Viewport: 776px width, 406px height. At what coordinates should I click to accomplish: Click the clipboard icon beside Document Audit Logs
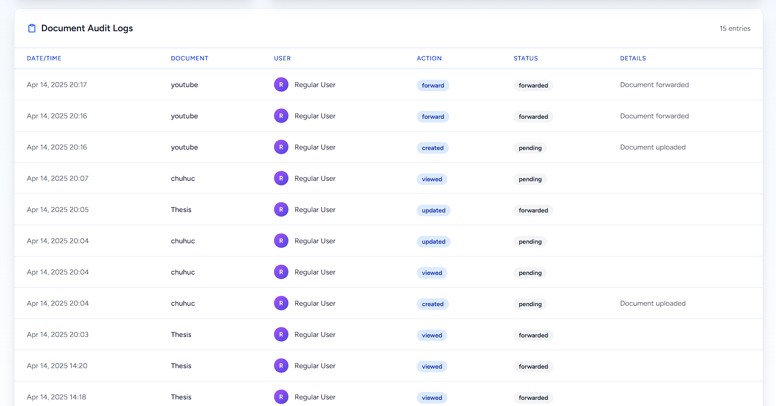click(32, 28)
